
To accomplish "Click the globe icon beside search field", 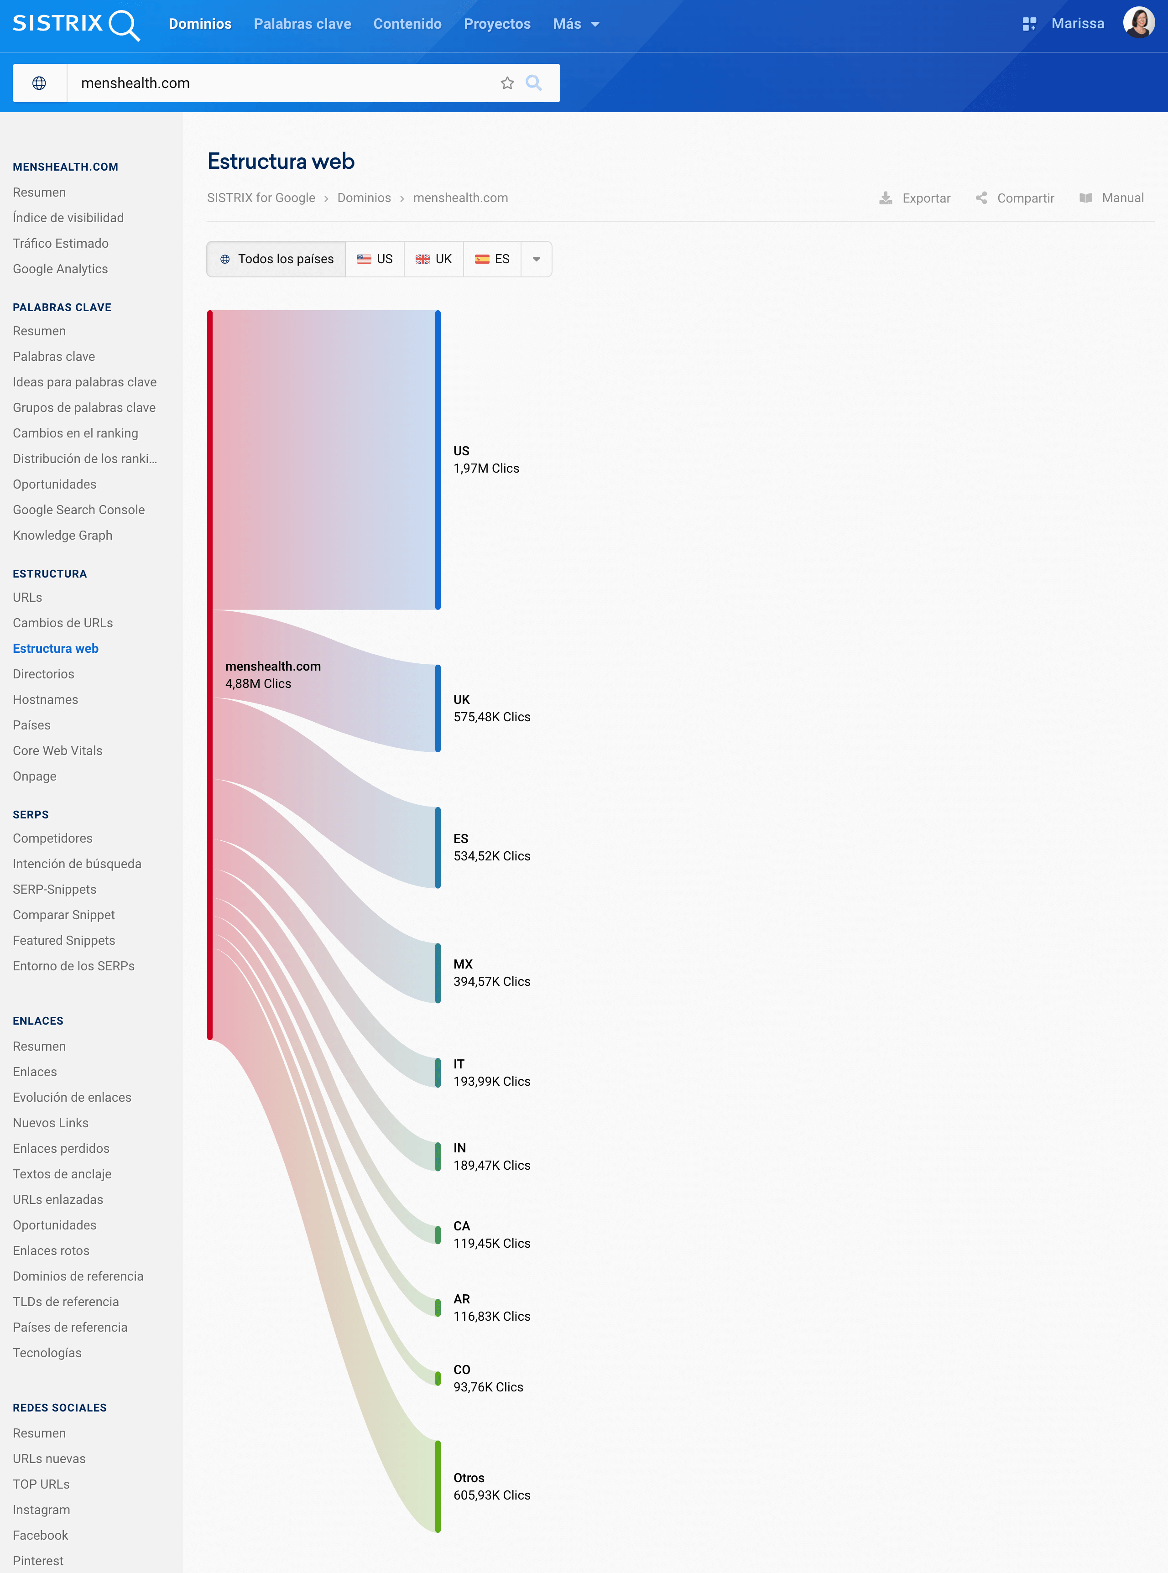I will click(40, 83).
